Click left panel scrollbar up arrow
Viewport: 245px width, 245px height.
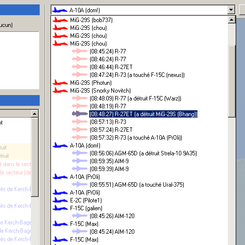tap(34, 114)
